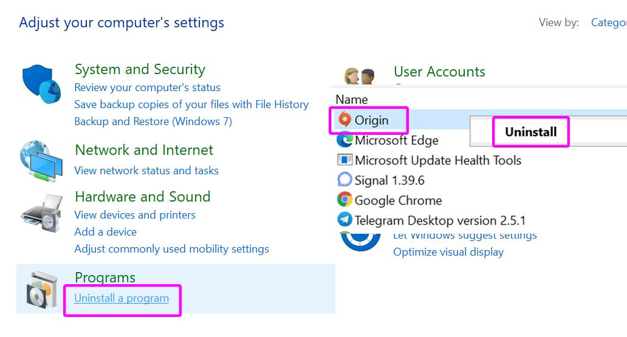Click Let Windows suggest settings link
627x337 pixels.
coord(465,236)
